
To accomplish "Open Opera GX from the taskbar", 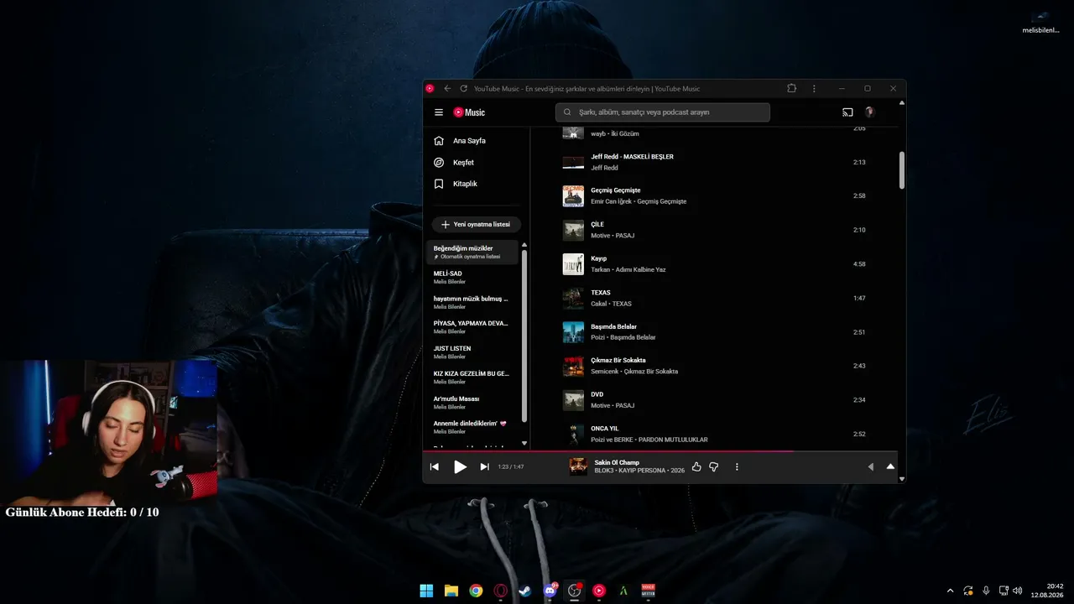I will [501, 591].
